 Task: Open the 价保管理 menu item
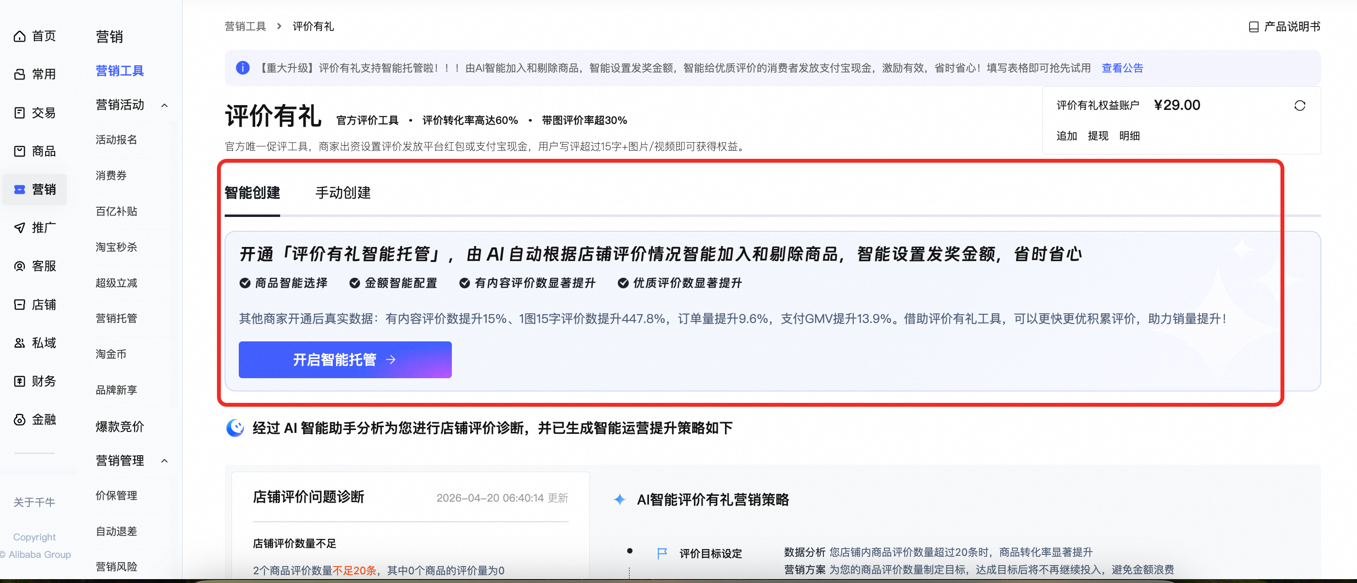click(116, 495)
